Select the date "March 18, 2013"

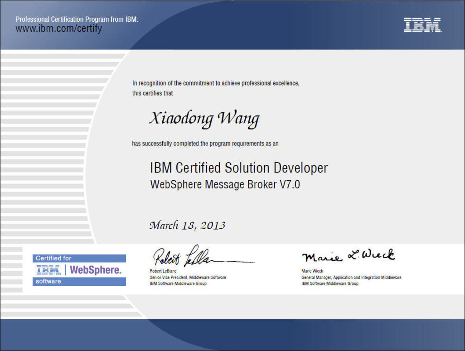click(x=188, y=225)
